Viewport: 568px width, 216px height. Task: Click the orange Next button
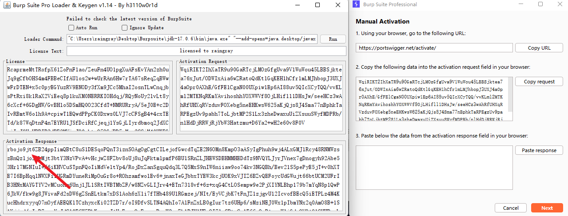click(547, 208)
